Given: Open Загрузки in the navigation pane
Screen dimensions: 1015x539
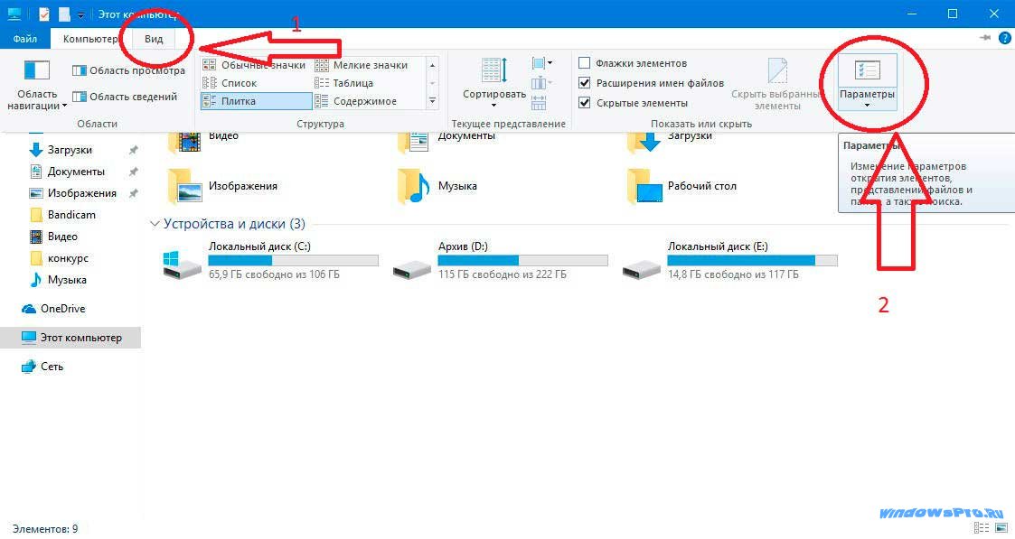Looking at the screenshot, I should (70, 149).
